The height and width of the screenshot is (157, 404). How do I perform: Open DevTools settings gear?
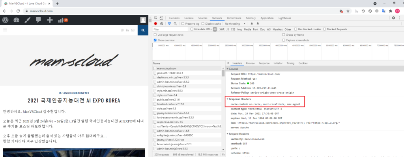click(x=393, y=18)
